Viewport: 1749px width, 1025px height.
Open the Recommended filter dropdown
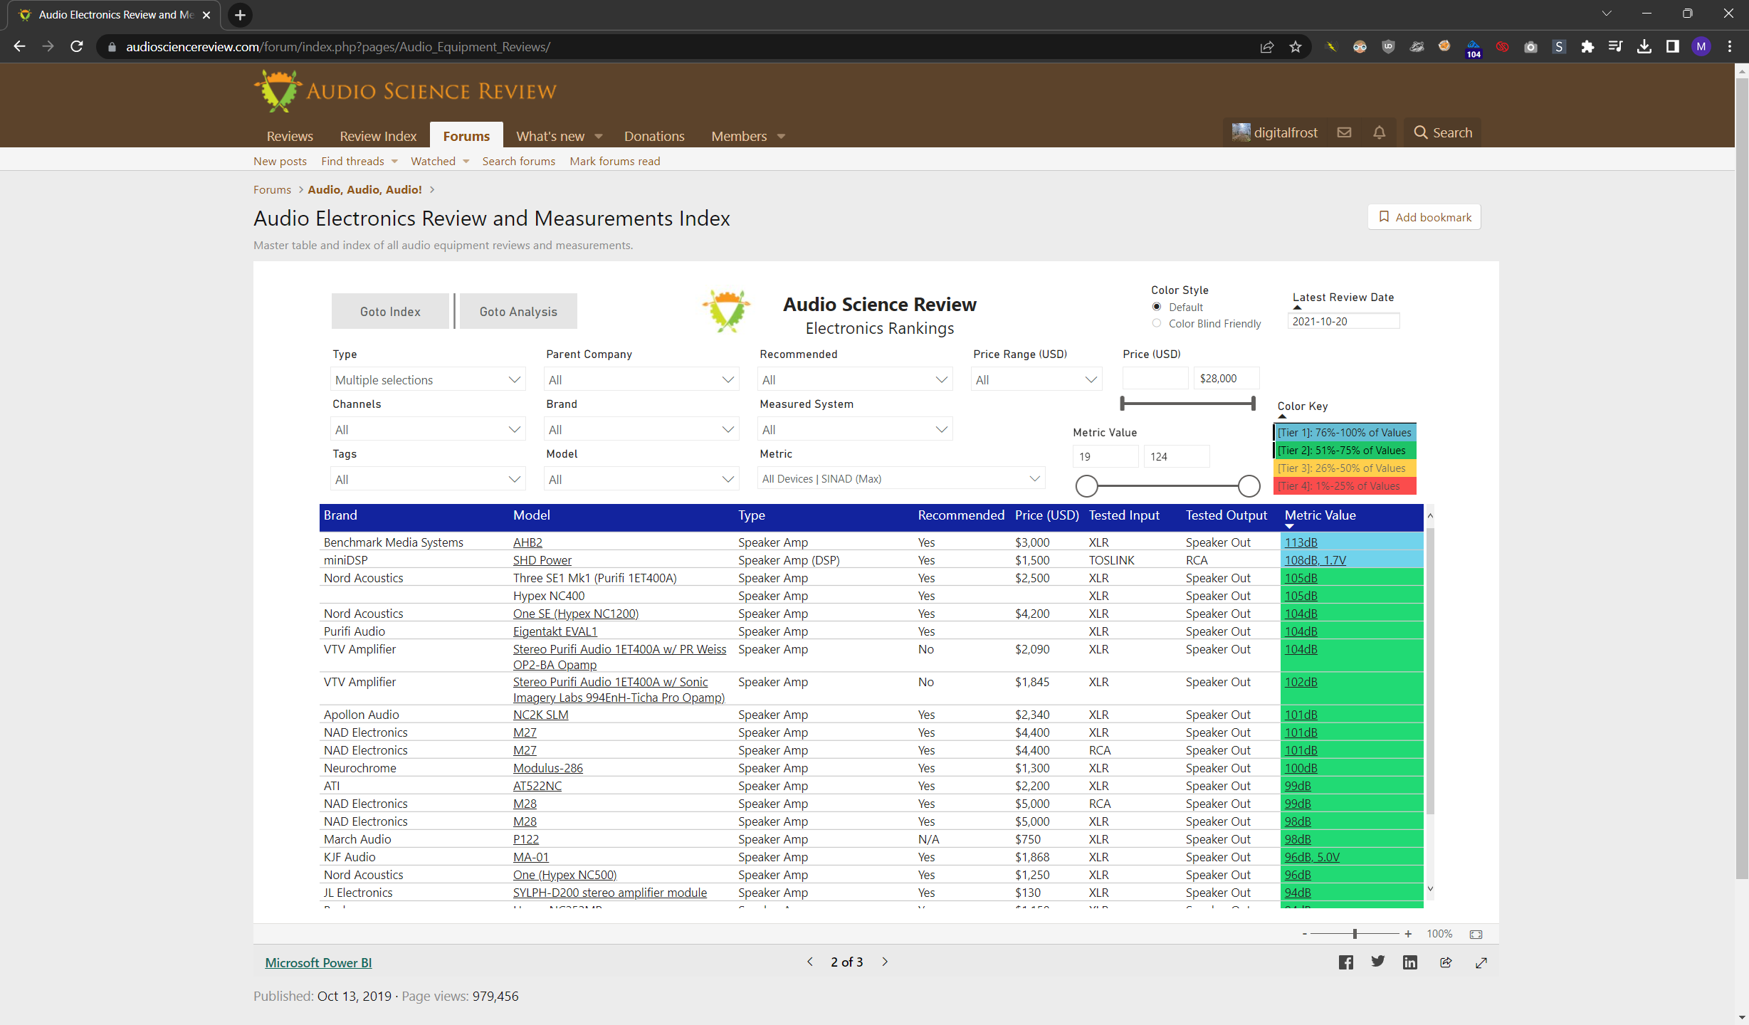(855, 379)
